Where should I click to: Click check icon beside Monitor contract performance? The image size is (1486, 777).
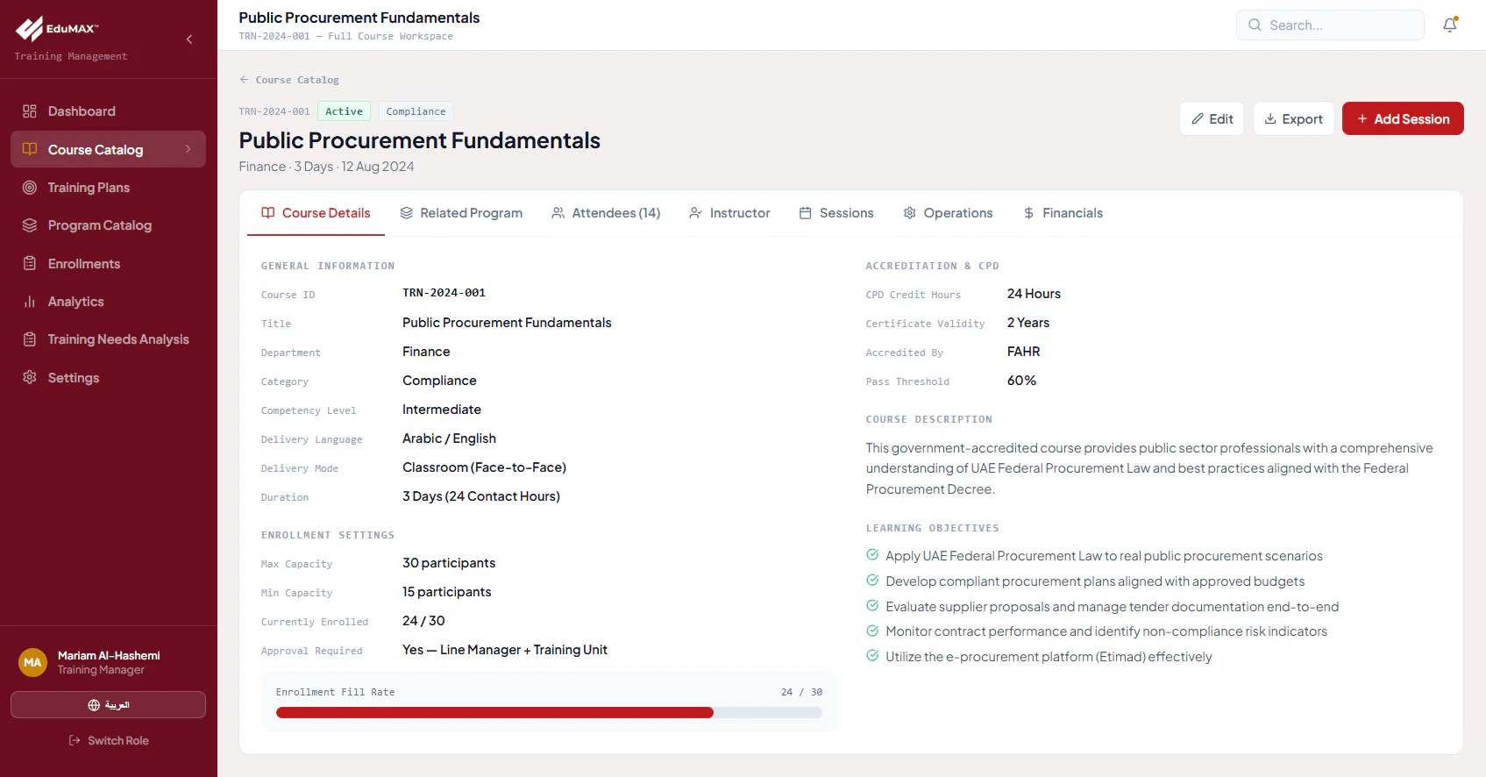872,631
